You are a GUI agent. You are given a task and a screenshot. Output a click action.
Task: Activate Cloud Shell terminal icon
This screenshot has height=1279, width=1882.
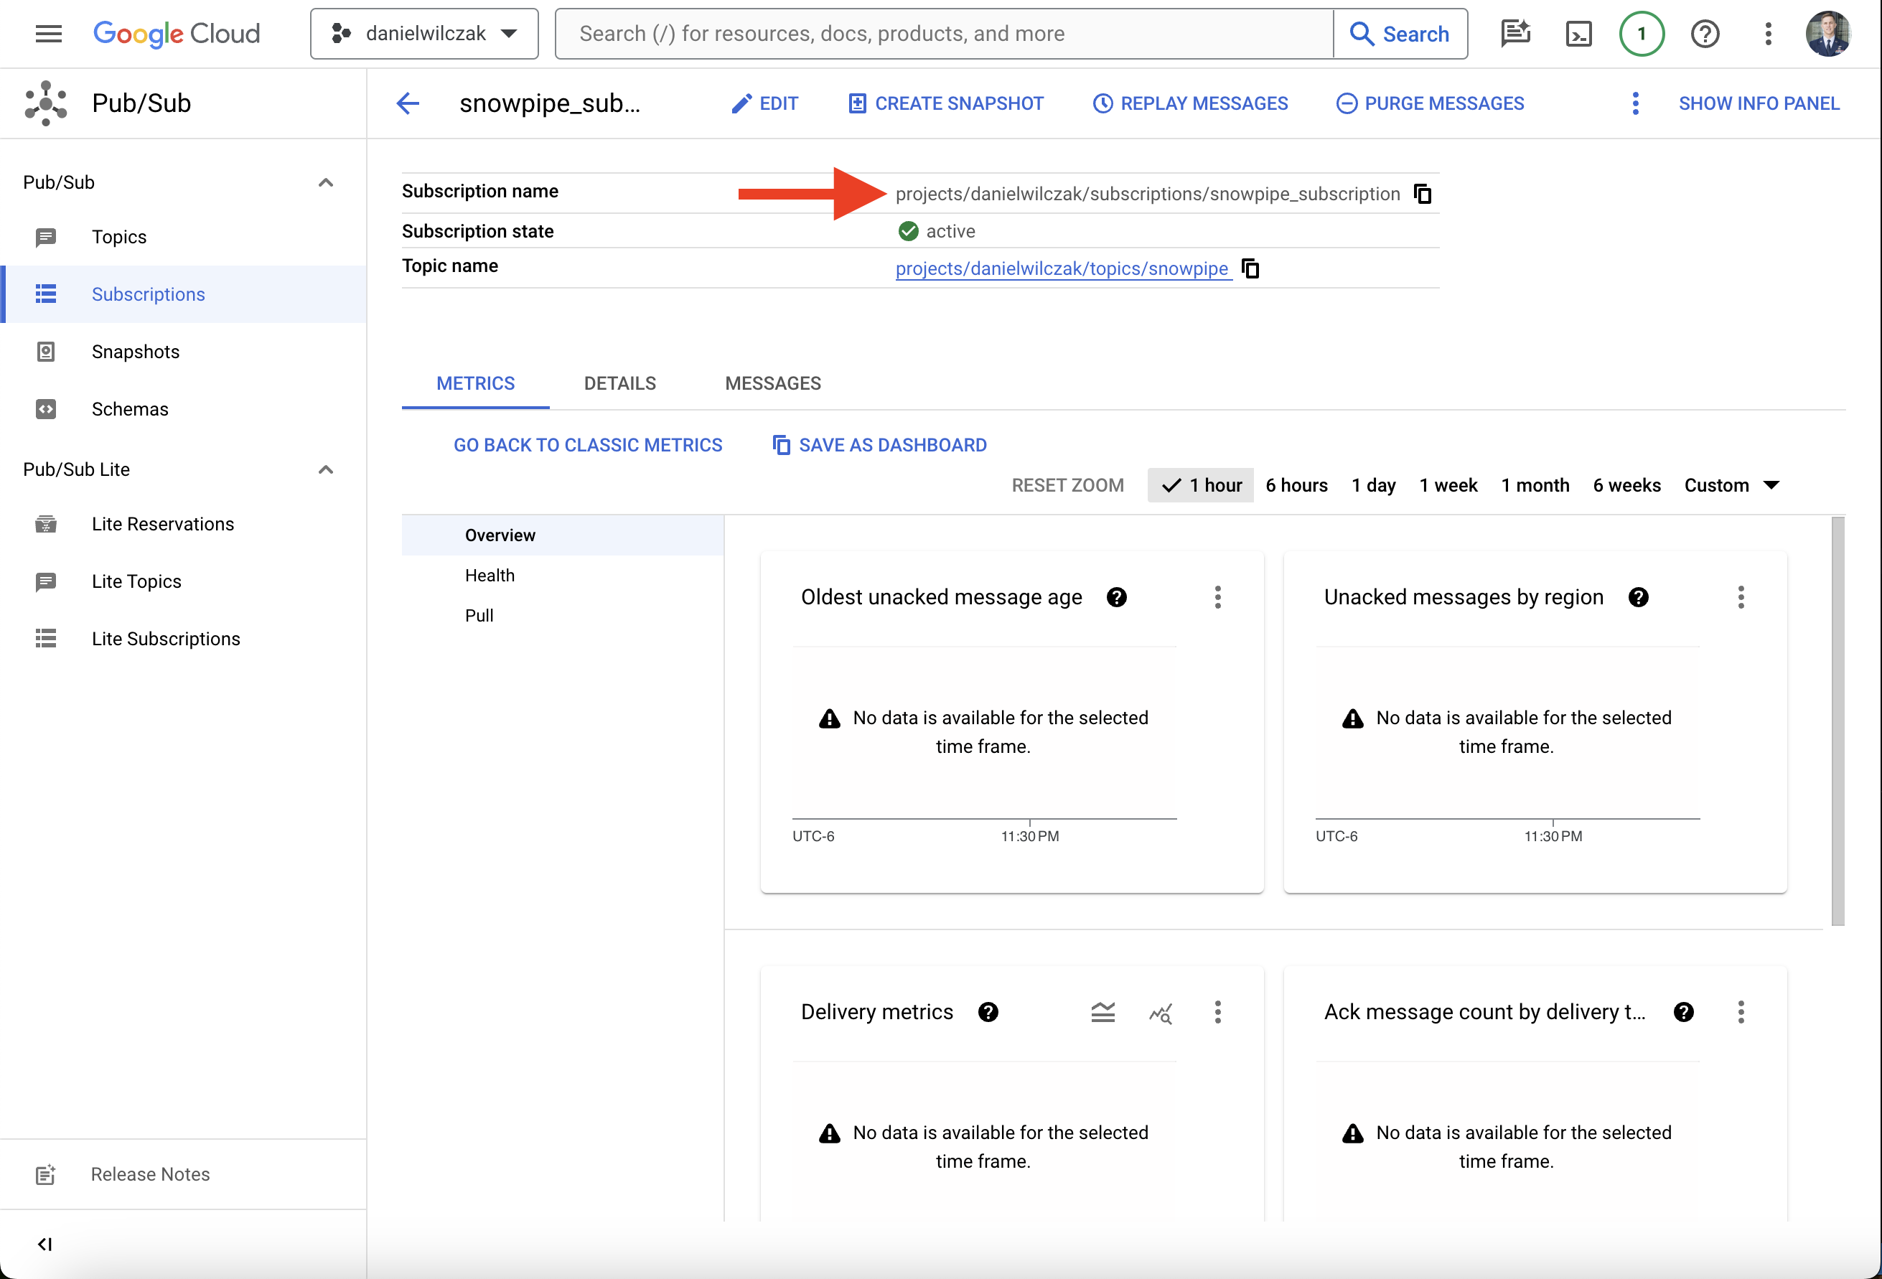tap(1578, 34)
